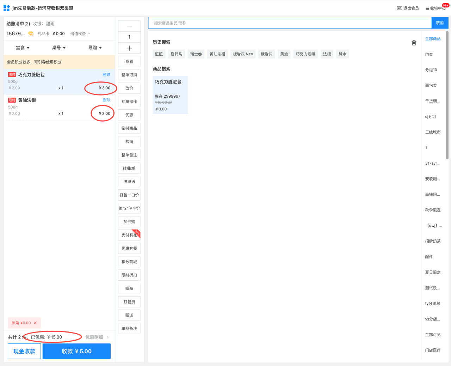Screen dimensions: 451x366
Task: Open 整单备注 order note
Action: [x=129, y=155]
